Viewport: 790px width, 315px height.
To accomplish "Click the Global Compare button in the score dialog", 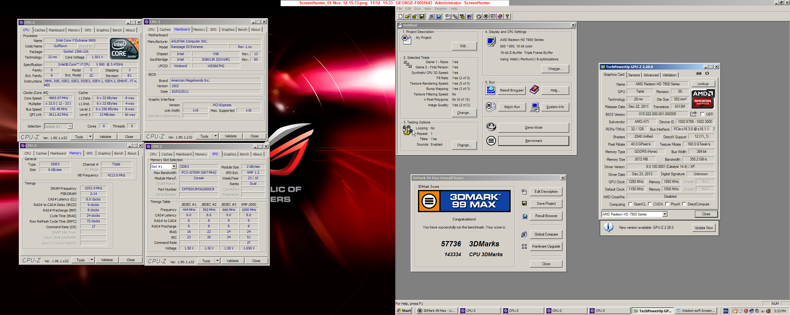I will pyautogui.click(x=546, y=235).
